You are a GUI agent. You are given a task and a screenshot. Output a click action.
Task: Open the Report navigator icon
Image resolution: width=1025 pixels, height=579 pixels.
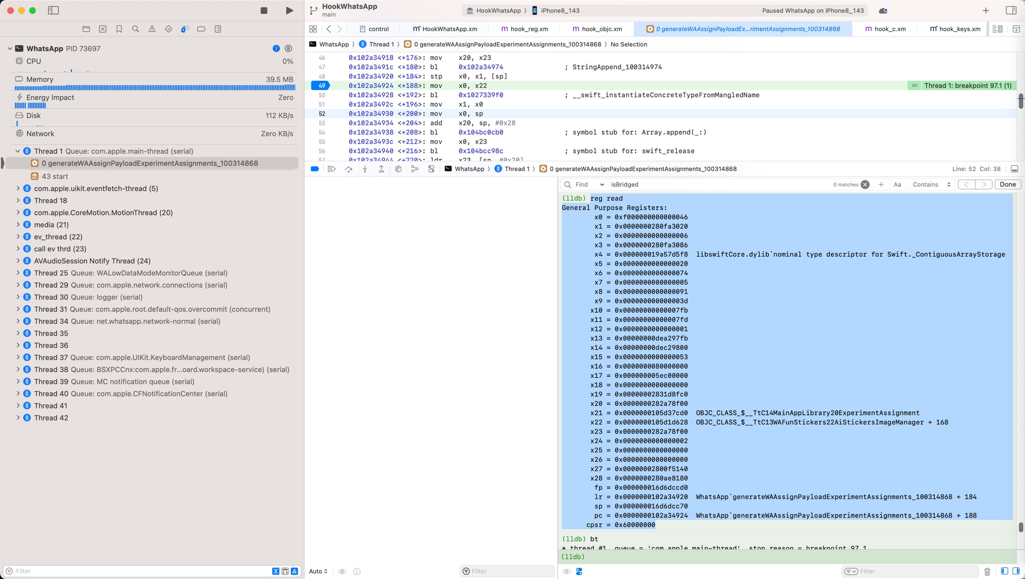218,29
